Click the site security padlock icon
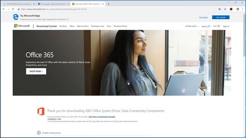This screenshot has width=246, height=138. pos(19,9)
